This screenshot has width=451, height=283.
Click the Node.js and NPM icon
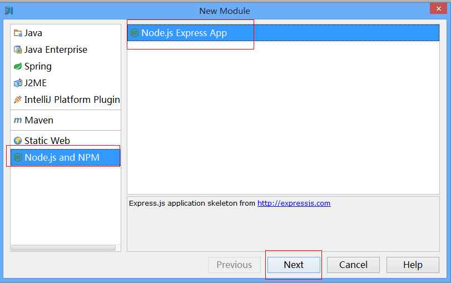pyautogui.click(x=18, y=157)
